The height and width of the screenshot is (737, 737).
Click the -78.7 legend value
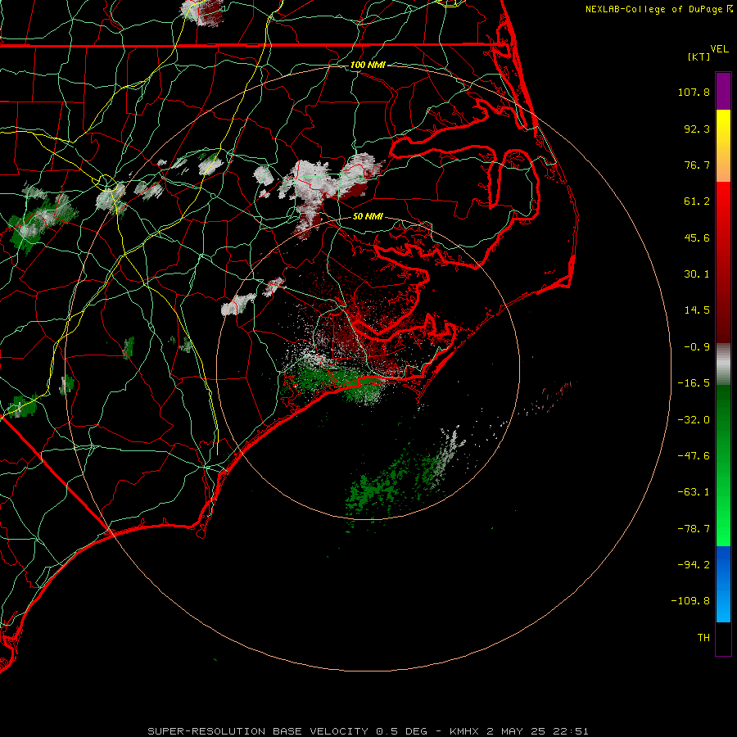[694, 529]
